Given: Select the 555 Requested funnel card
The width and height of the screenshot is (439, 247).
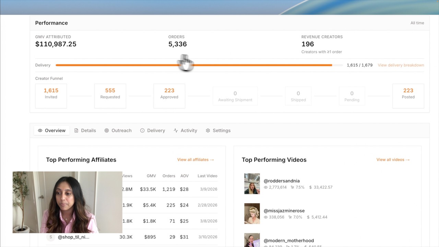Looking at the screenshot, I should pyautogui.click(x=110, y=96).
